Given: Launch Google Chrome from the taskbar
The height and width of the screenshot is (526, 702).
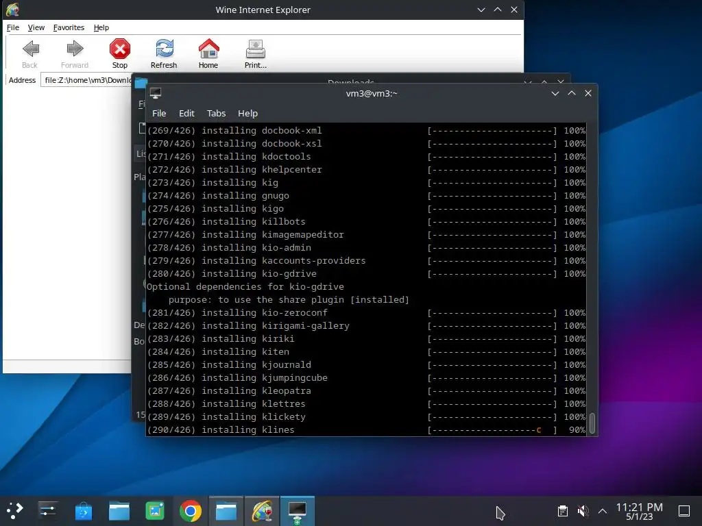Looking at the screenshot, I should 191,511.
